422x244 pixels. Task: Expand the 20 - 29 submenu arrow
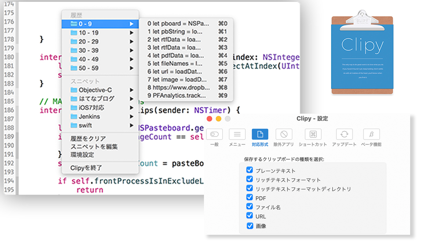pos(131,42)
